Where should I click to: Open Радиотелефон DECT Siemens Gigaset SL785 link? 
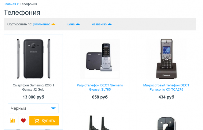coord(100,87)
